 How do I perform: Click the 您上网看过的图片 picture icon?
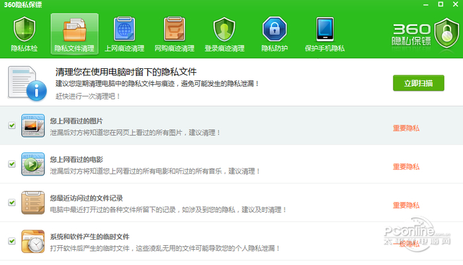coord(33,125)
